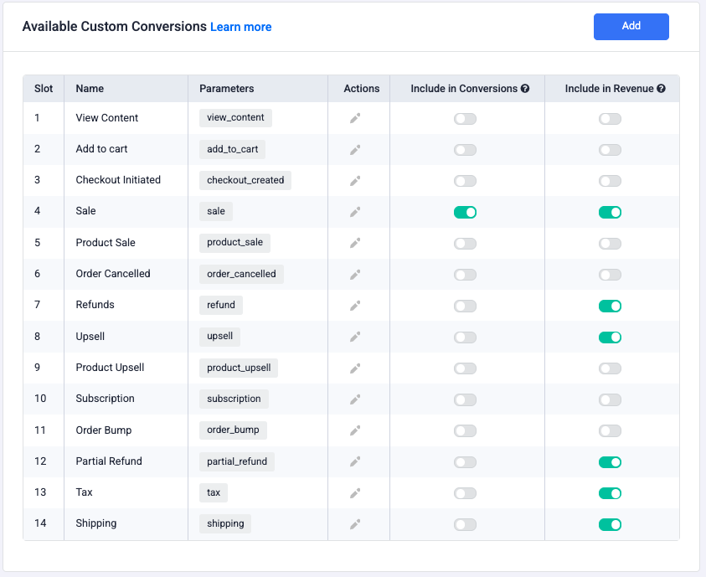
Task: Edit the Subscription conversion via its pencil icon
Action: coord(355,399)
